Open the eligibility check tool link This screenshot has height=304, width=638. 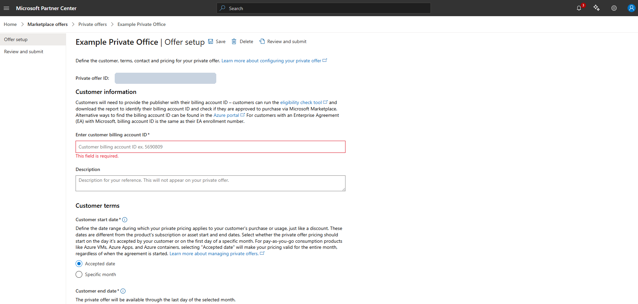click(301, 102)
